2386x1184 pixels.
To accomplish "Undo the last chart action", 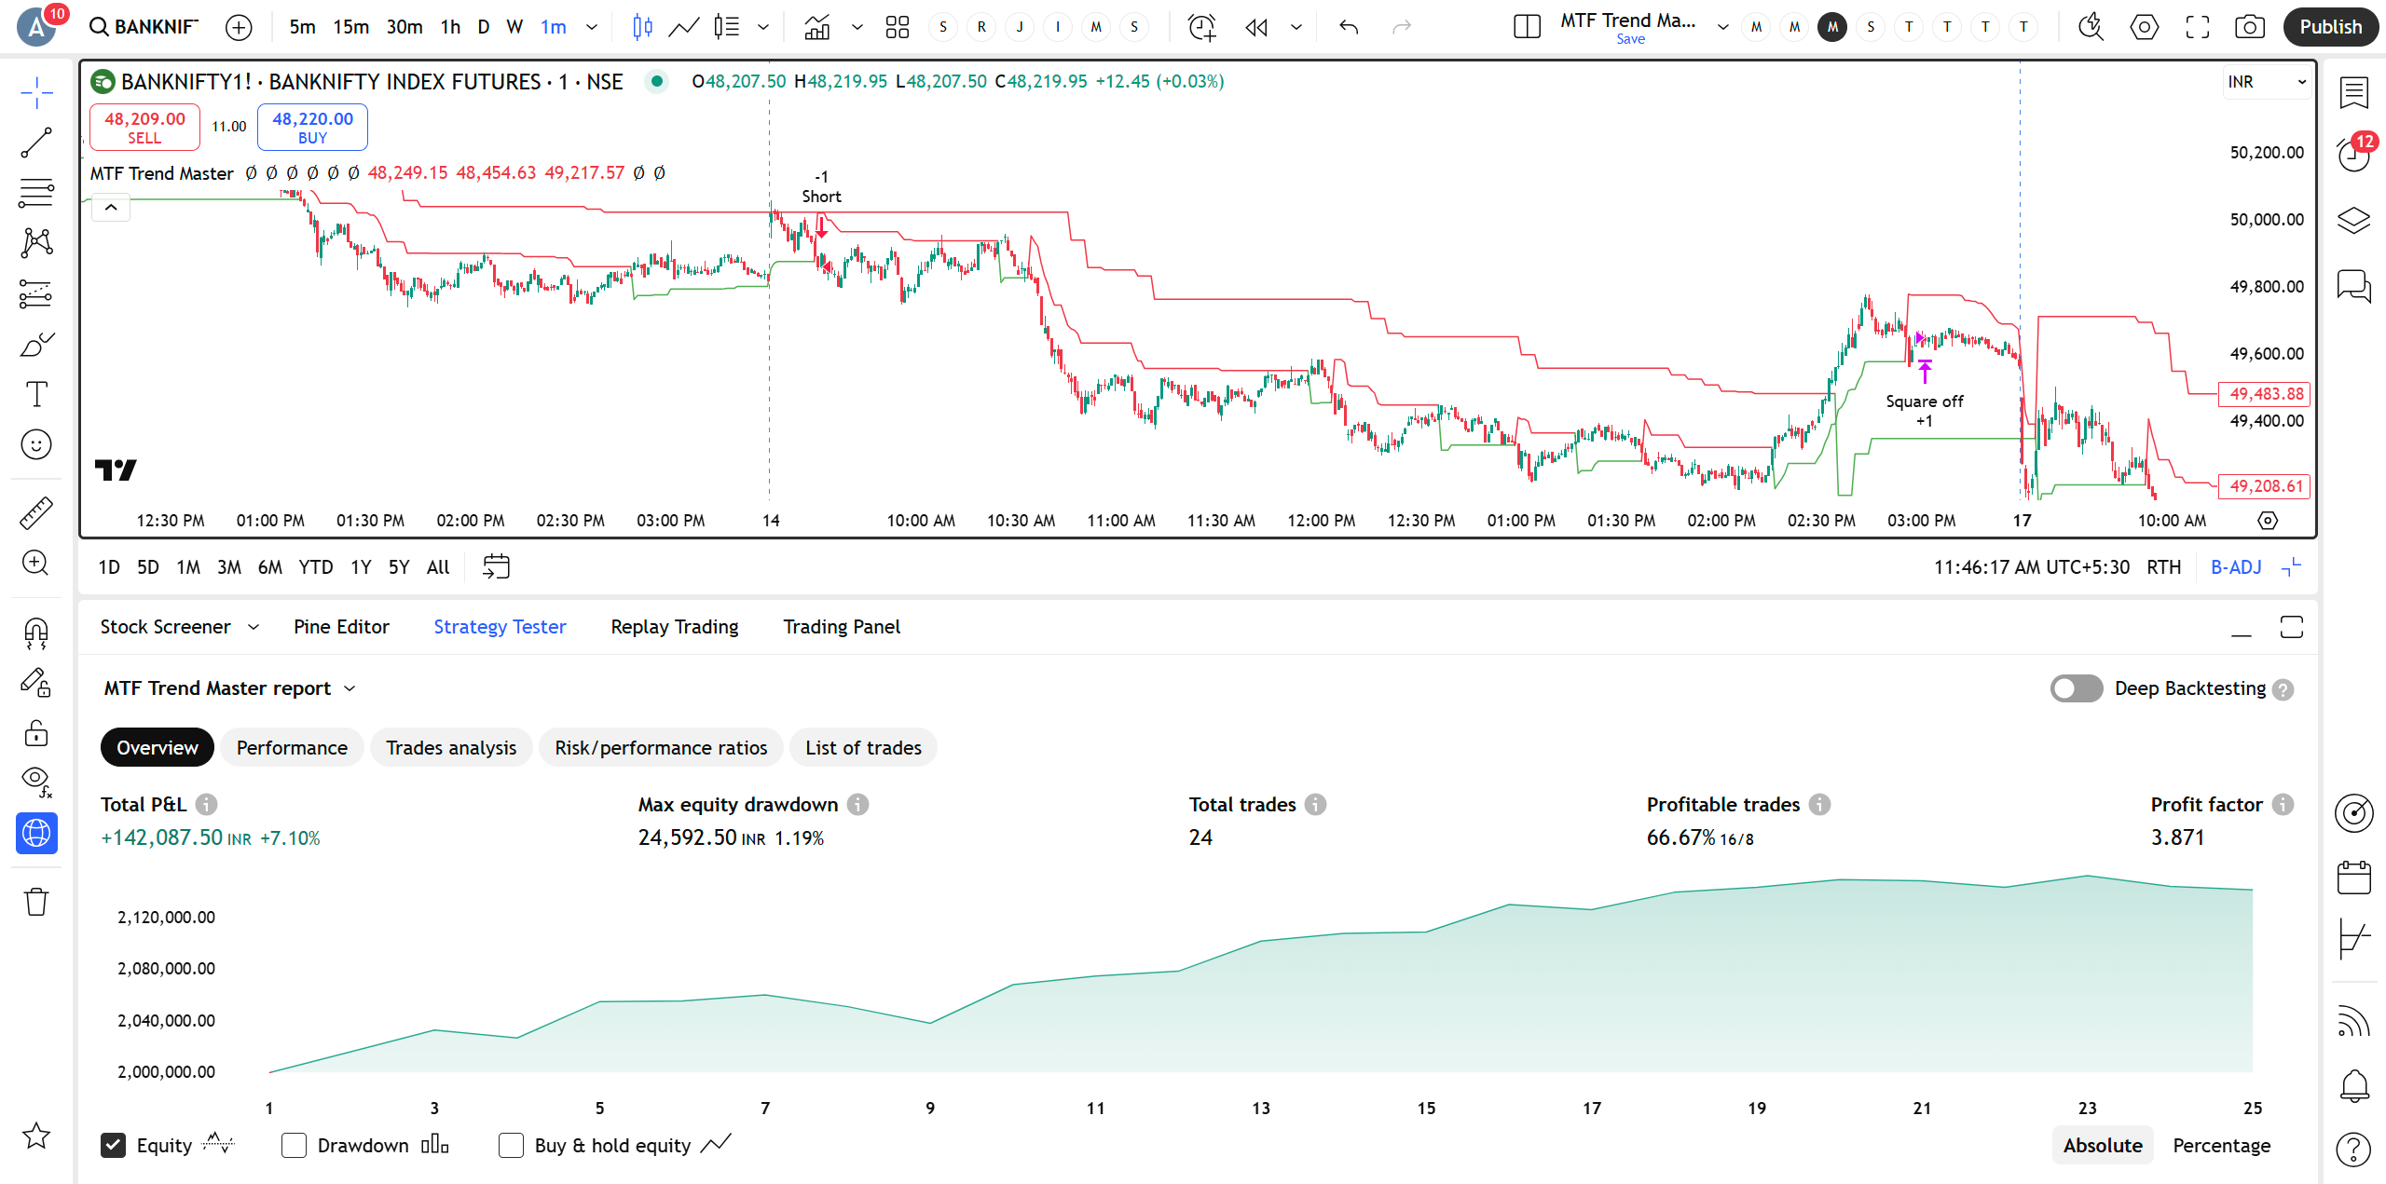I will tap(1349, 27).
